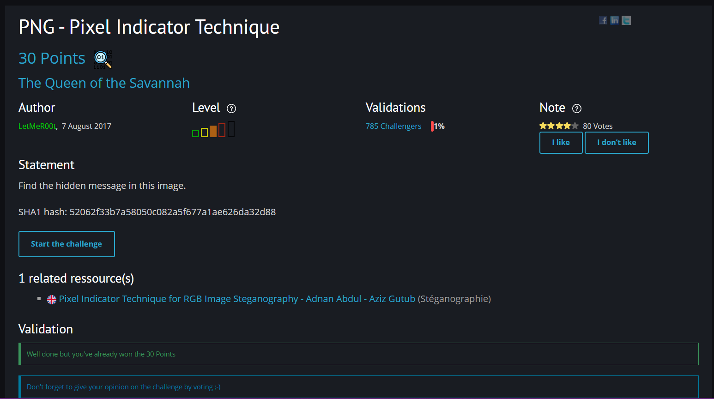Click the UK flag icon beside resource
Image resolution: width=714 pixels, height=399 pixels.
[52, 300]
